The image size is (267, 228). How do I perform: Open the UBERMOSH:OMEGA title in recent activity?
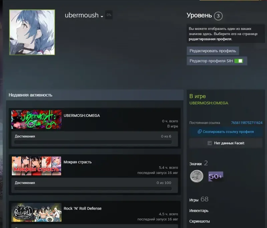(82, 116)
